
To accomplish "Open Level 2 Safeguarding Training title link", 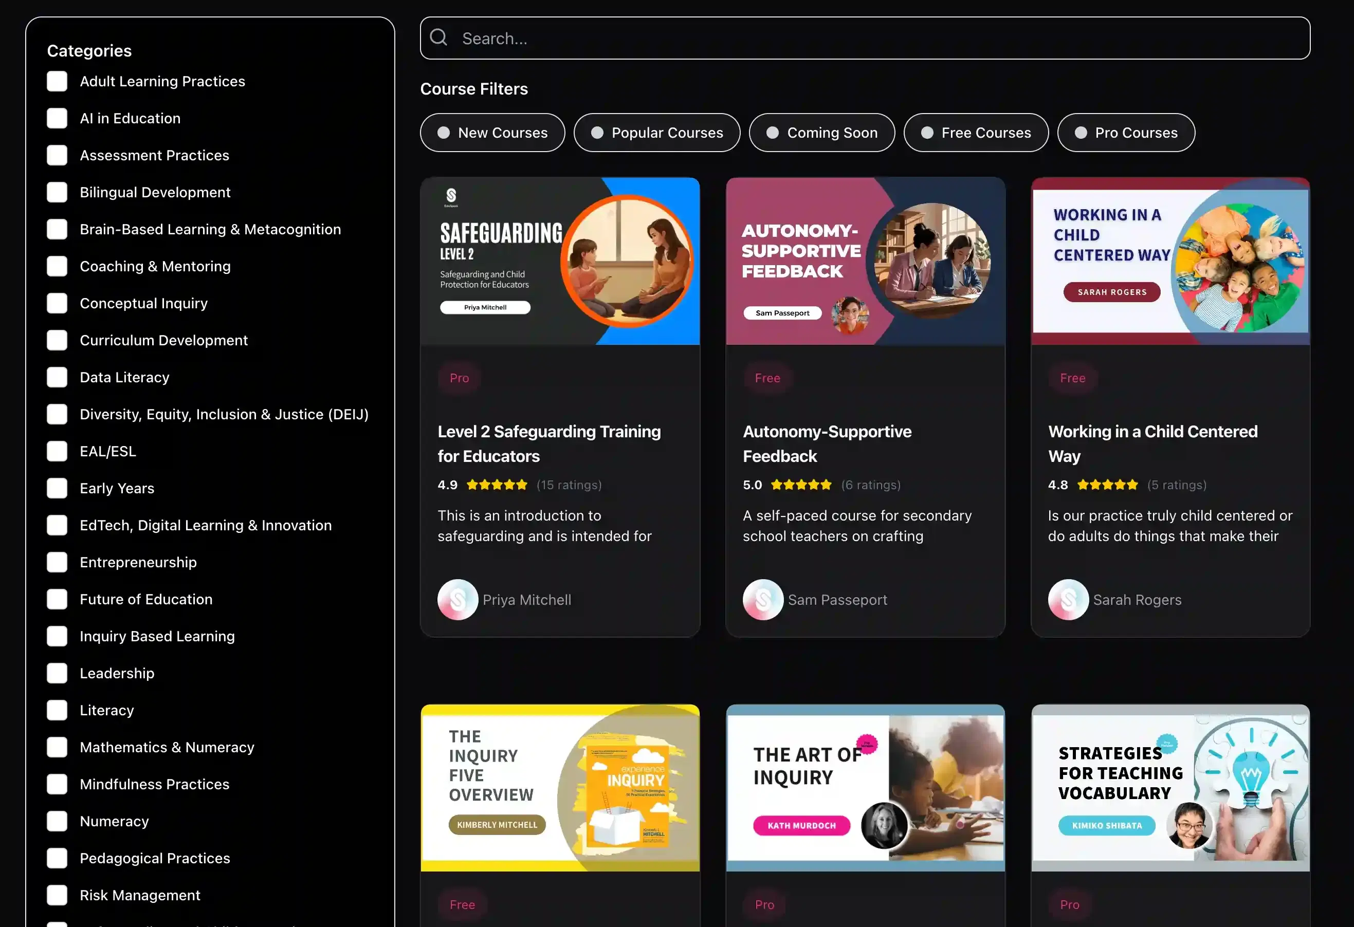I will [x=549, y=443].
